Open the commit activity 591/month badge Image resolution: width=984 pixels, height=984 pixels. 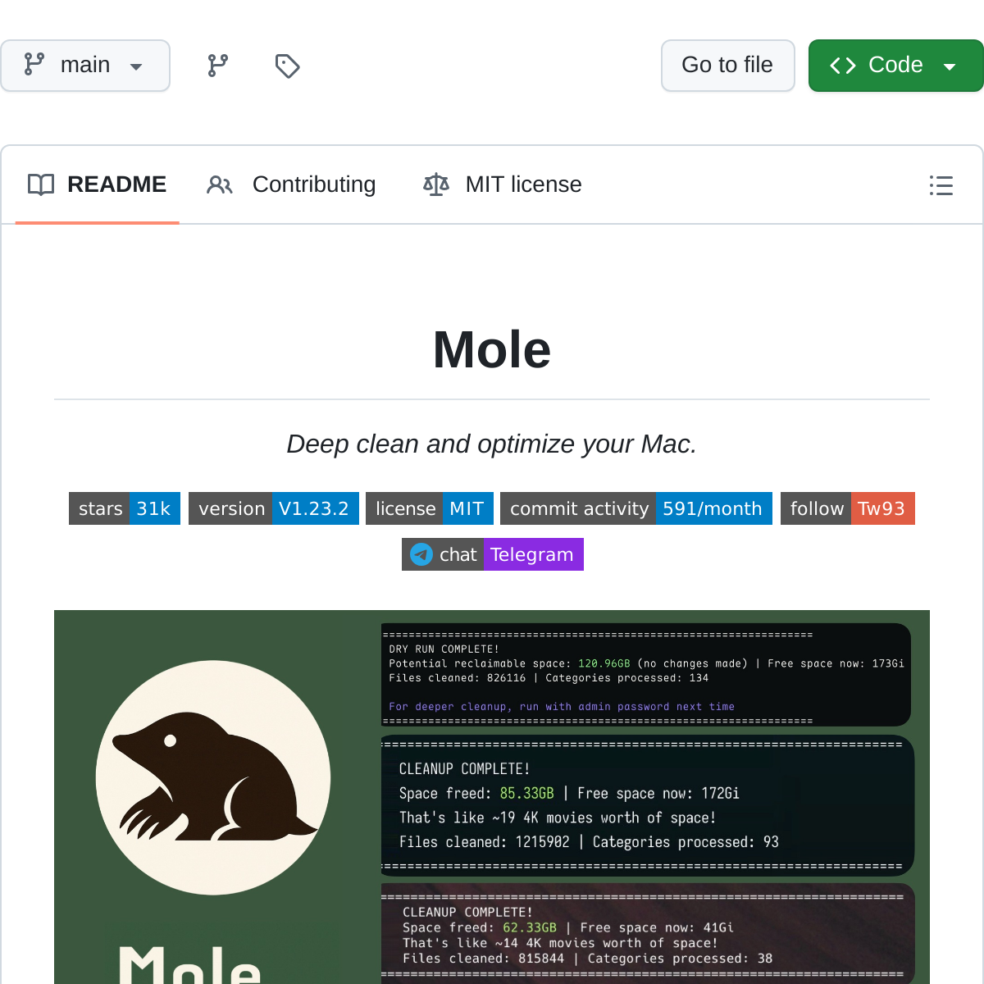(x=636, y=508)
